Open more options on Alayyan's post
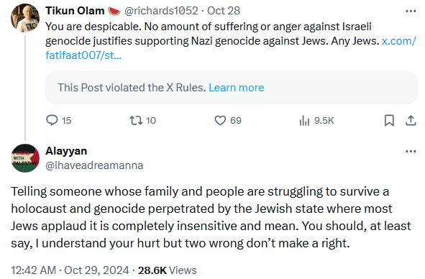Image resolution: width=425 pixels, height=279 pixels. (x=411, y=151)
